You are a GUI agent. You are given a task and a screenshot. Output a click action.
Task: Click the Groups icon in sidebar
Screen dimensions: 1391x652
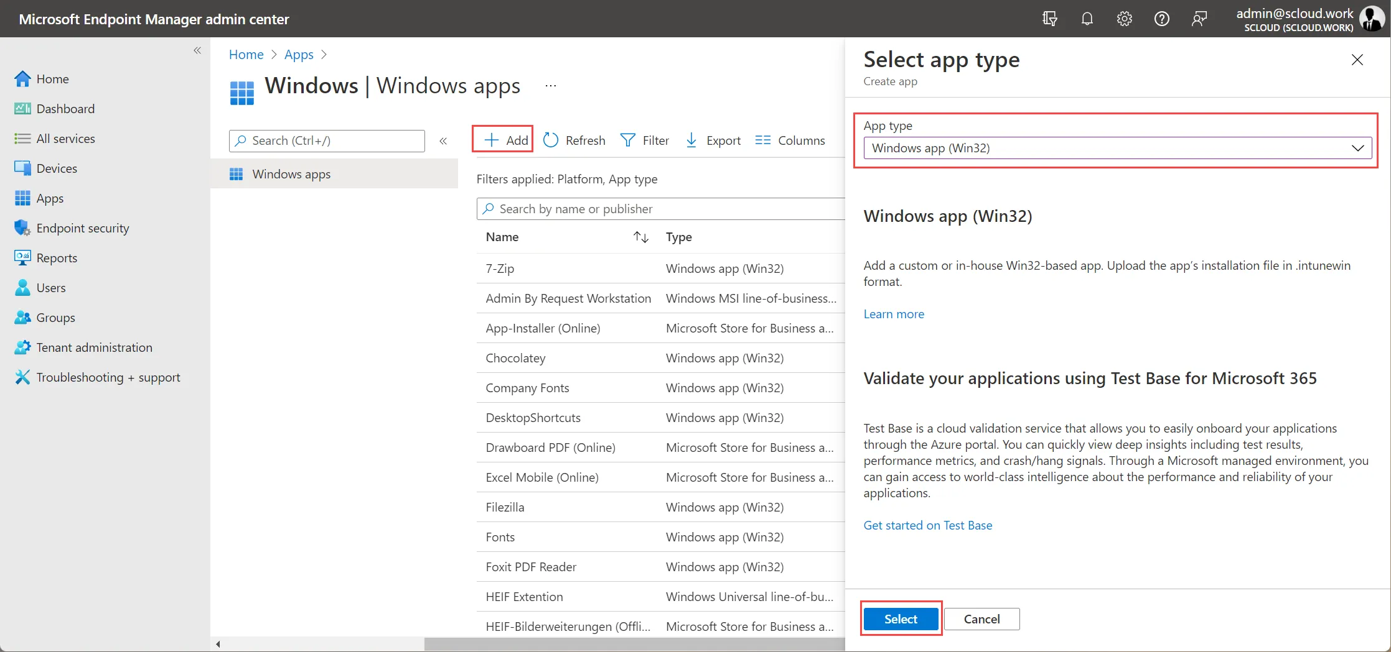click(x=22, y=318)
